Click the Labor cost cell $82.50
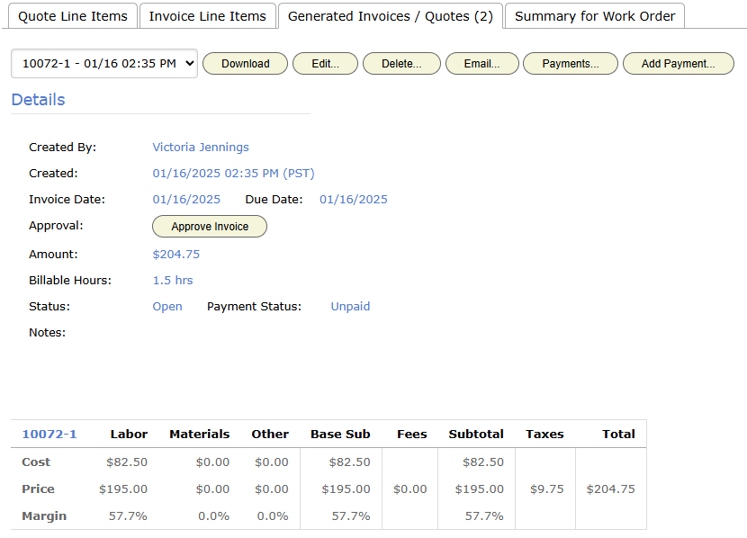The image size is (747, 538). (x=127, y=462)
